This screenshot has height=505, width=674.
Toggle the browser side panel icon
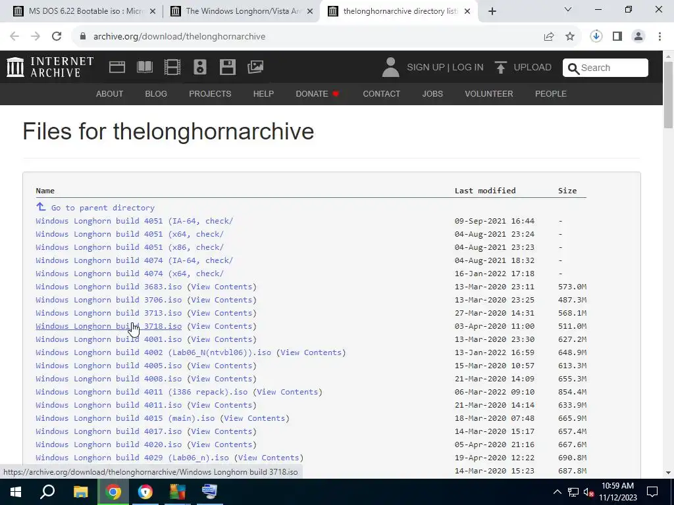617,37
